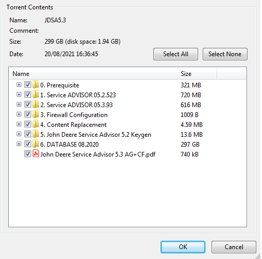Click the '13.6 MB' size value
The height and width of the screenshot is (259, 262).
coord(191,135)
